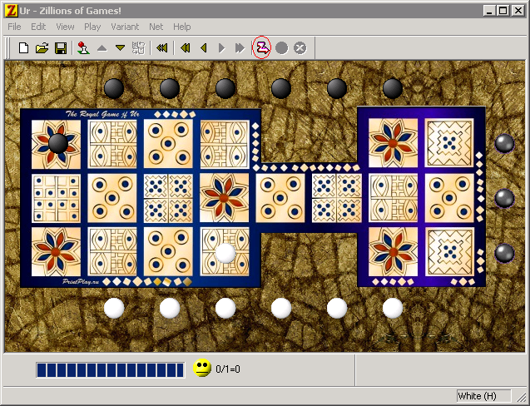The width and height of the screenshot is (530, 406).
Task: Click the yellow smiley face in the status bar
Action: tap(202, 368)
